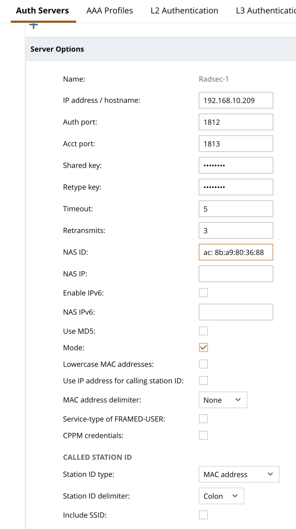296x529 pixels.
Task: Enable Use IP address for calling station ID
Action: coord(203,381)
